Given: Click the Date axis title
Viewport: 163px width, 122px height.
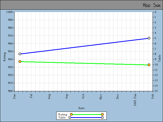Looking at the screenshot, I should [x=81, y=108].
